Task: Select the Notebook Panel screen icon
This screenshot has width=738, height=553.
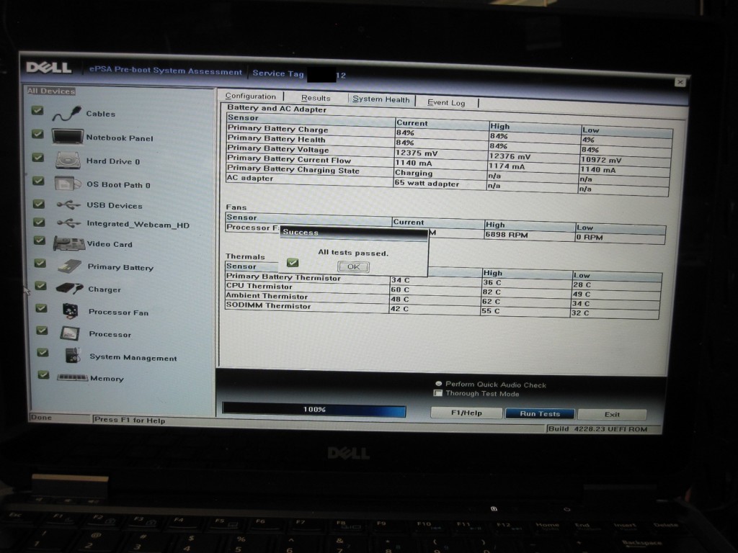Action: pyautogui.click(x=67, y=137)
